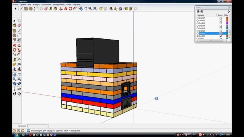The image size is (244, 137).
Task: Set Слой15 as active layer radio
Action: point(197,23)
